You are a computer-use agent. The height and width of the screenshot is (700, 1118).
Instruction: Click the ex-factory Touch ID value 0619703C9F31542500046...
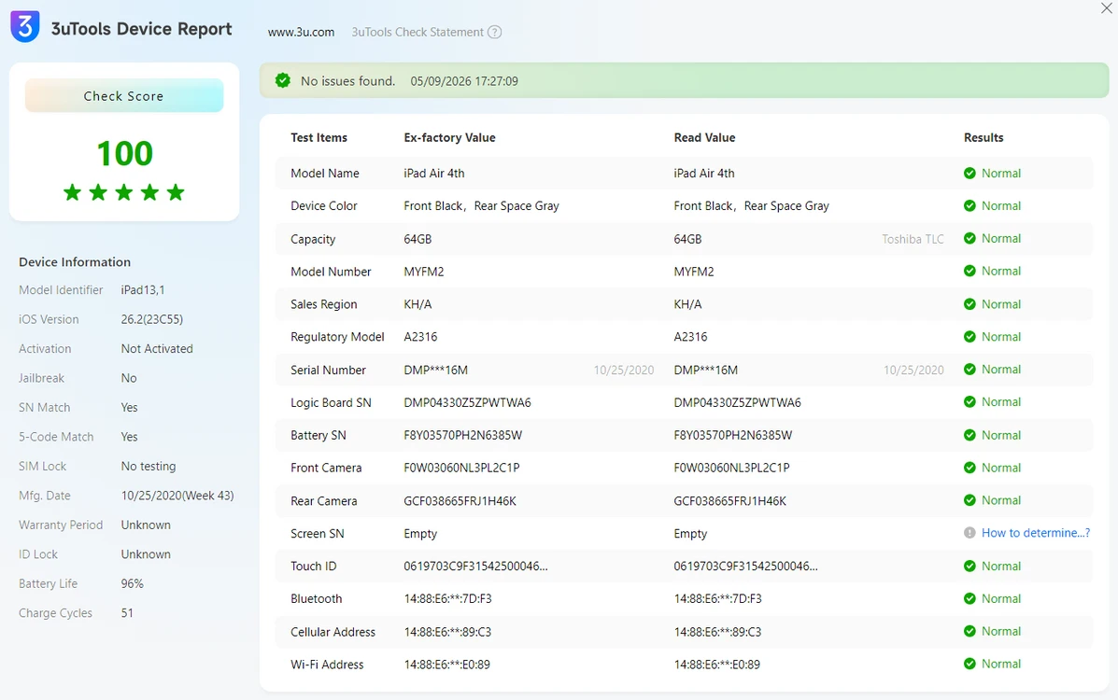pos(475,567)
